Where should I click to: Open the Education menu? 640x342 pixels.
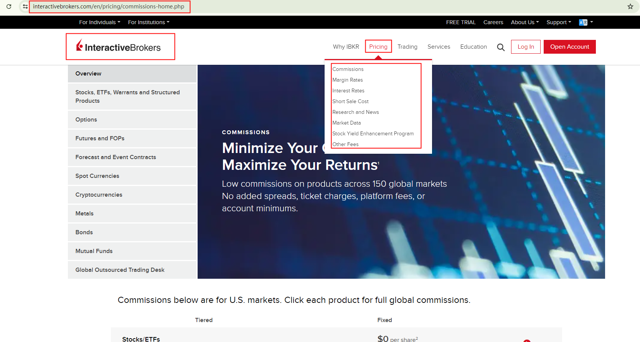473,47
